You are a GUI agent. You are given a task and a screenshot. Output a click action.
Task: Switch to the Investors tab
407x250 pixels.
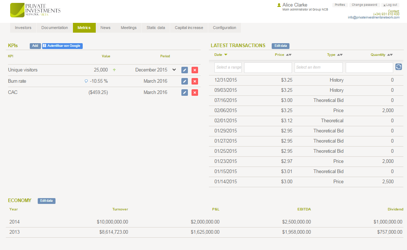23,28
